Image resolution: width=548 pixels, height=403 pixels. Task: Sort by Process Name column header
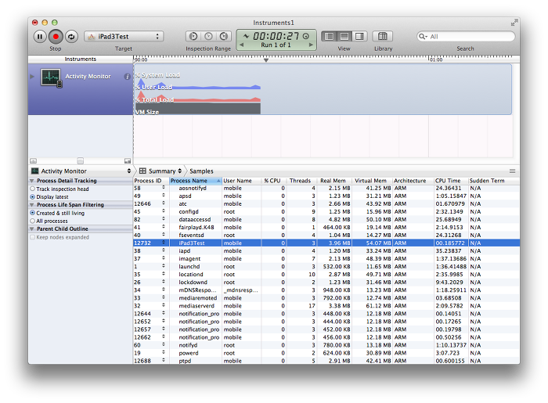pyautogui.click(x=196, y=181)
